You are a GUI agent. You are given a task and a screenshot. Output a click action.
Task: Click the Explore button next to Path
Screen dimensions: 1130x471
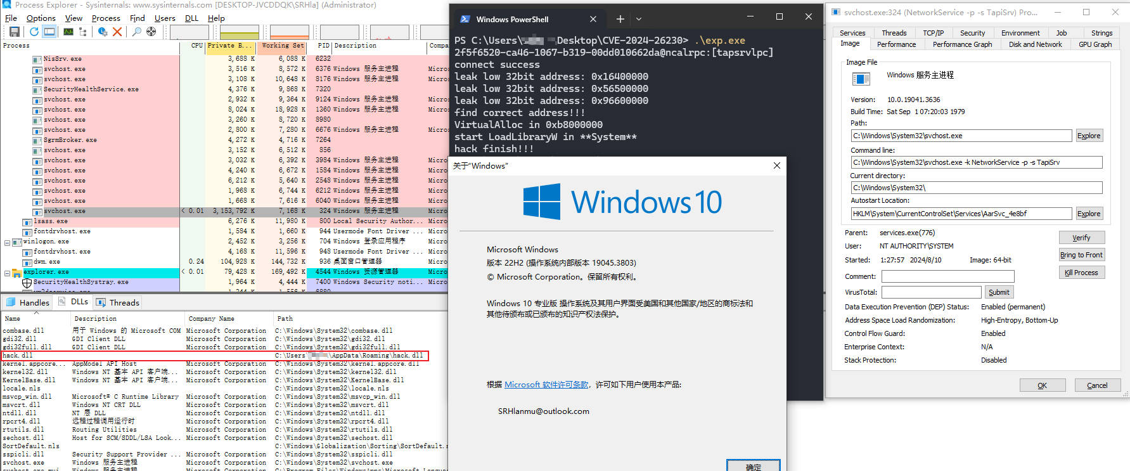tap(1089, 136)
